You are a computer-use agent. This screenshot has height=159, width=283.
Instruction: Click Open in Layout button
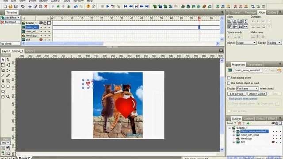coord(257,94)
